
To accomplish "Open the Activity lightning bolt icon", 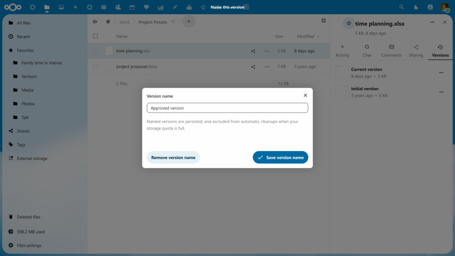I will click(x=75, y=7).
